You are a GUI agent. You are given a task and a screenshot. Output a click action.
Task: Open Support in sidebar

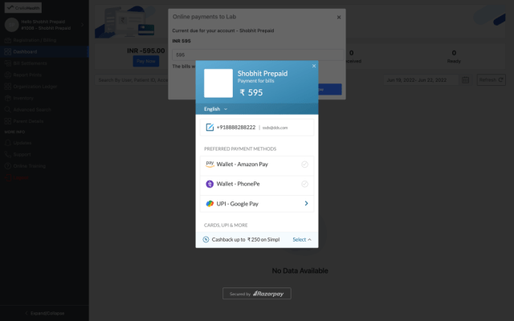tap(22, 154)
